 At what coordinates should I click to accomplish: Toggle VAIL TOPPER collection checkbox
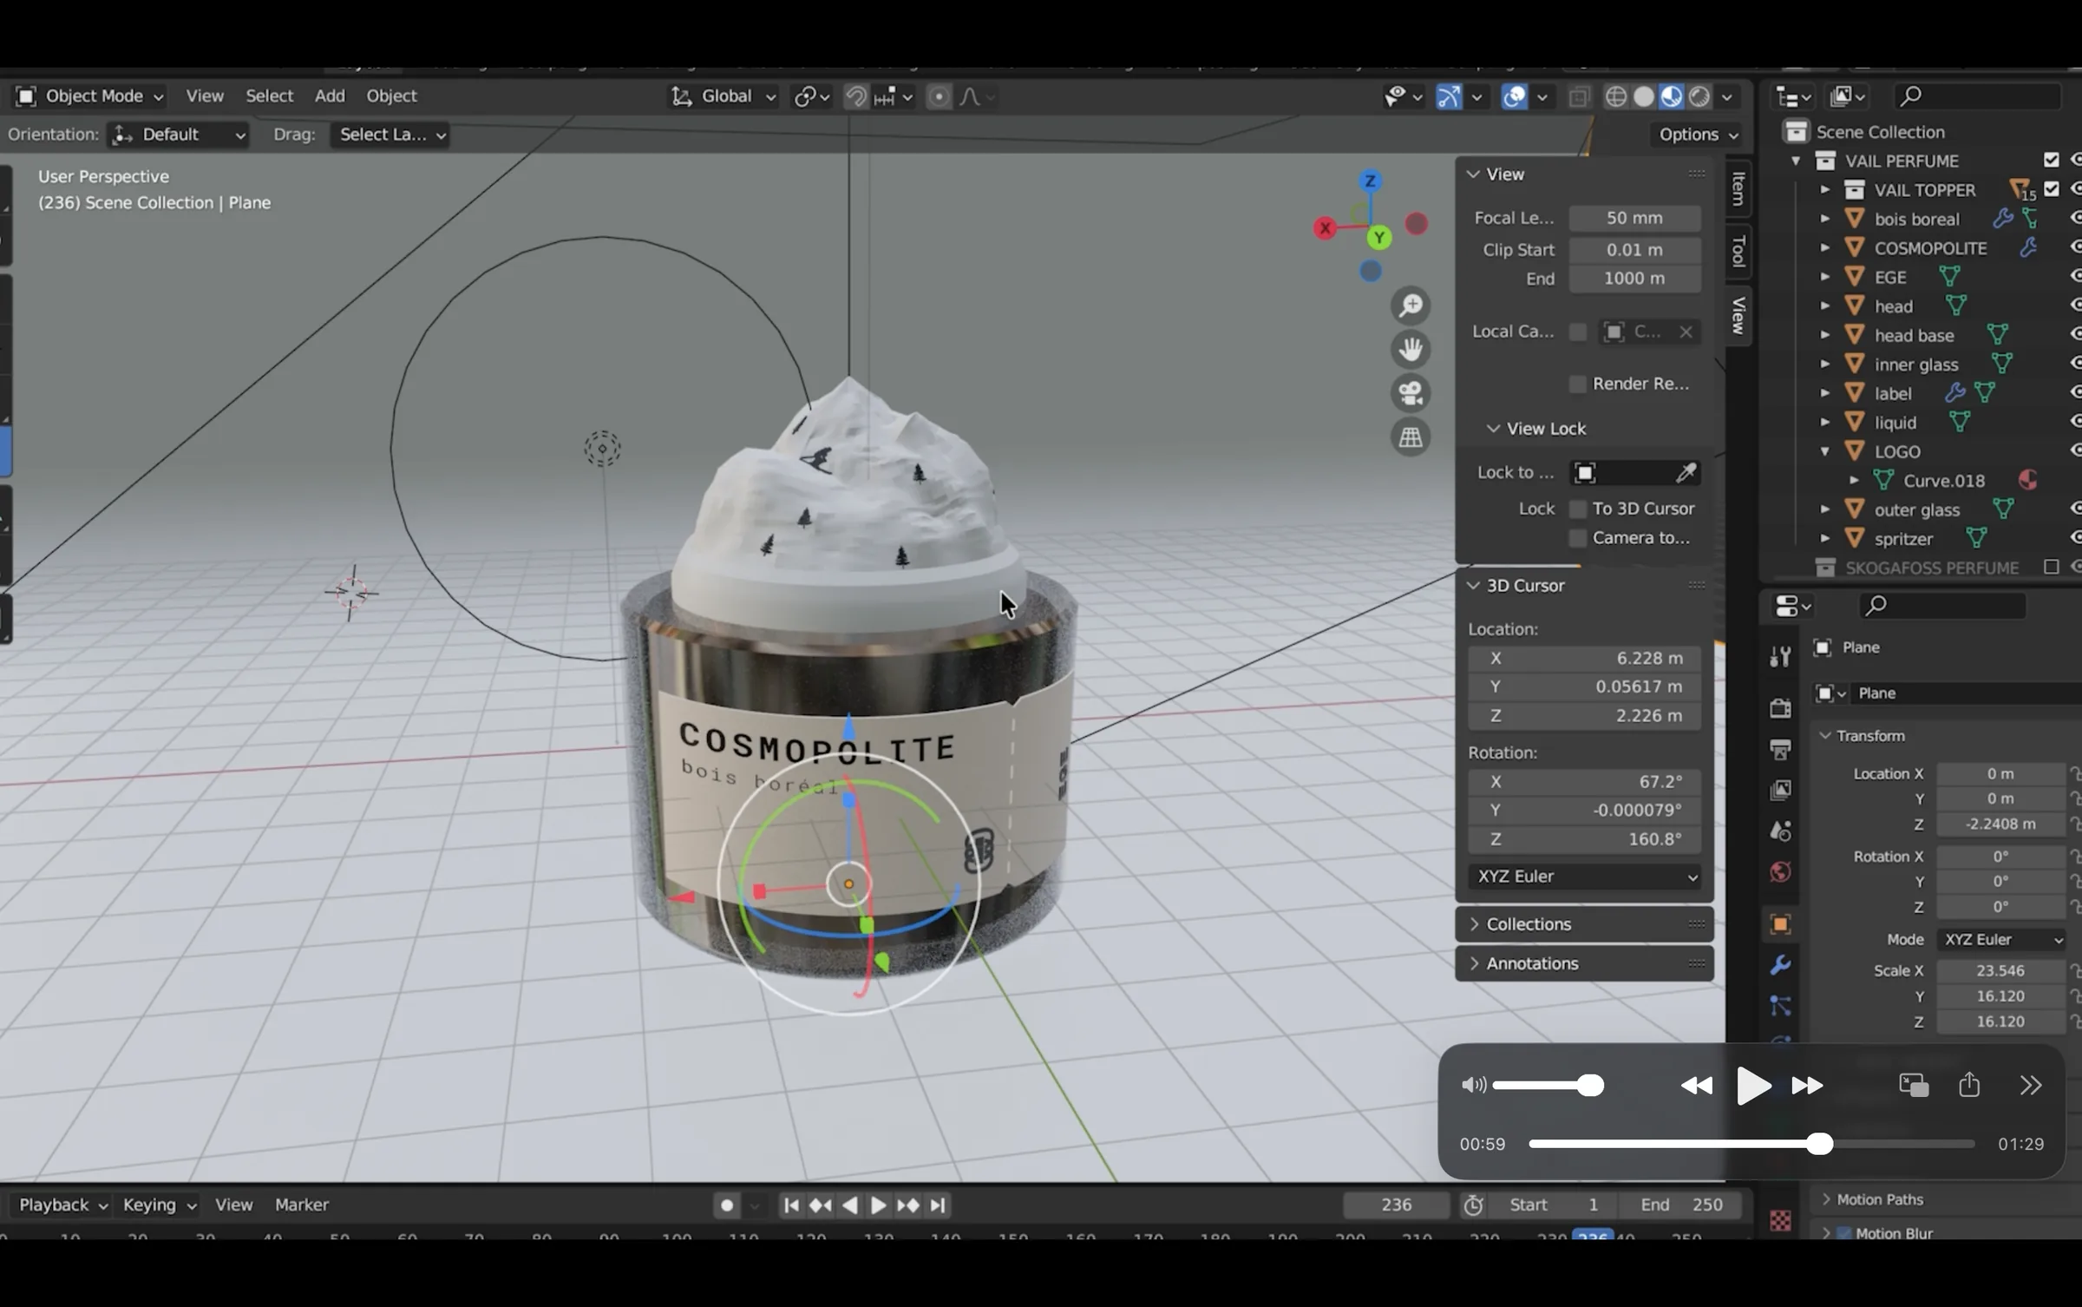2051,189
